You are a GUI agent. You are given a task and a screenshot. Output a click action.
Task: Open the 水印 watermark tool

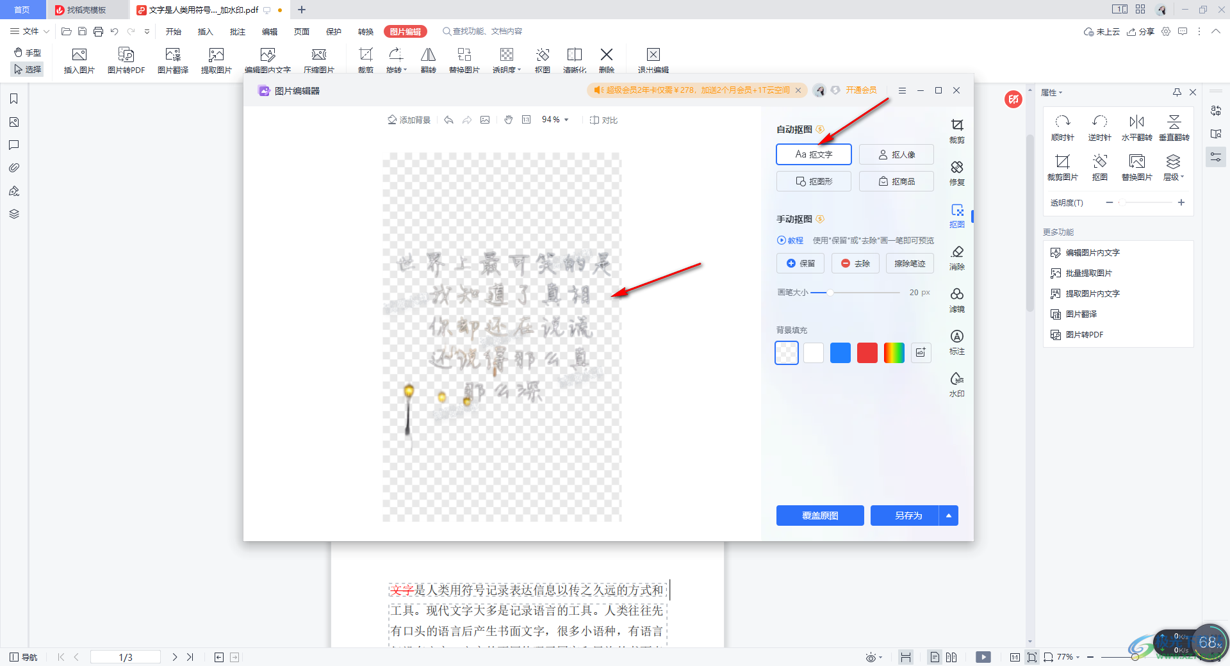pos(956,384)
